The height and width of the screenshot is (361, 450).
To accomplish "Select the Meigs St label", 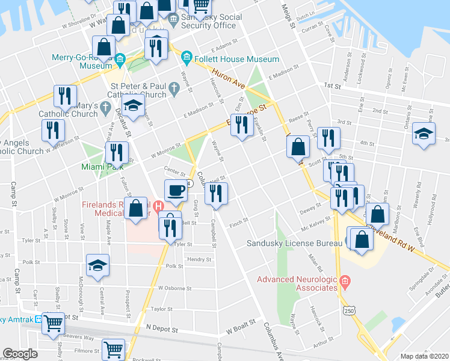I will [288, 16].
